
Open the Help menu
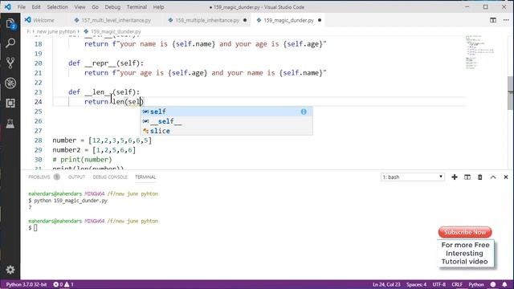click(x=158, y=7)
